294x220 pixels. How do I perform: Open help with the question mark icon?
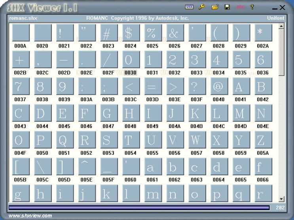(252, 7)
